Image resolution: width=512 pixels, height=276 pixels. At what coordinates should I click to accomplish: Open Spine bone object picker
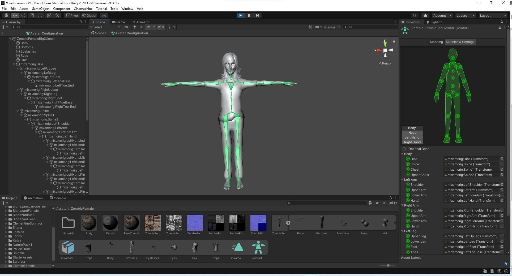coord(502,164)
